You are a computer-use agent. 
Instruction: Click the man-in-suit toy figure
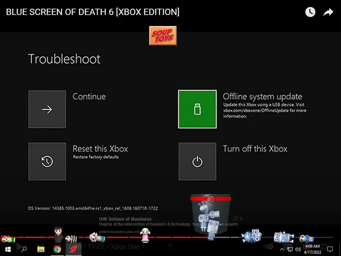(58, 234)
